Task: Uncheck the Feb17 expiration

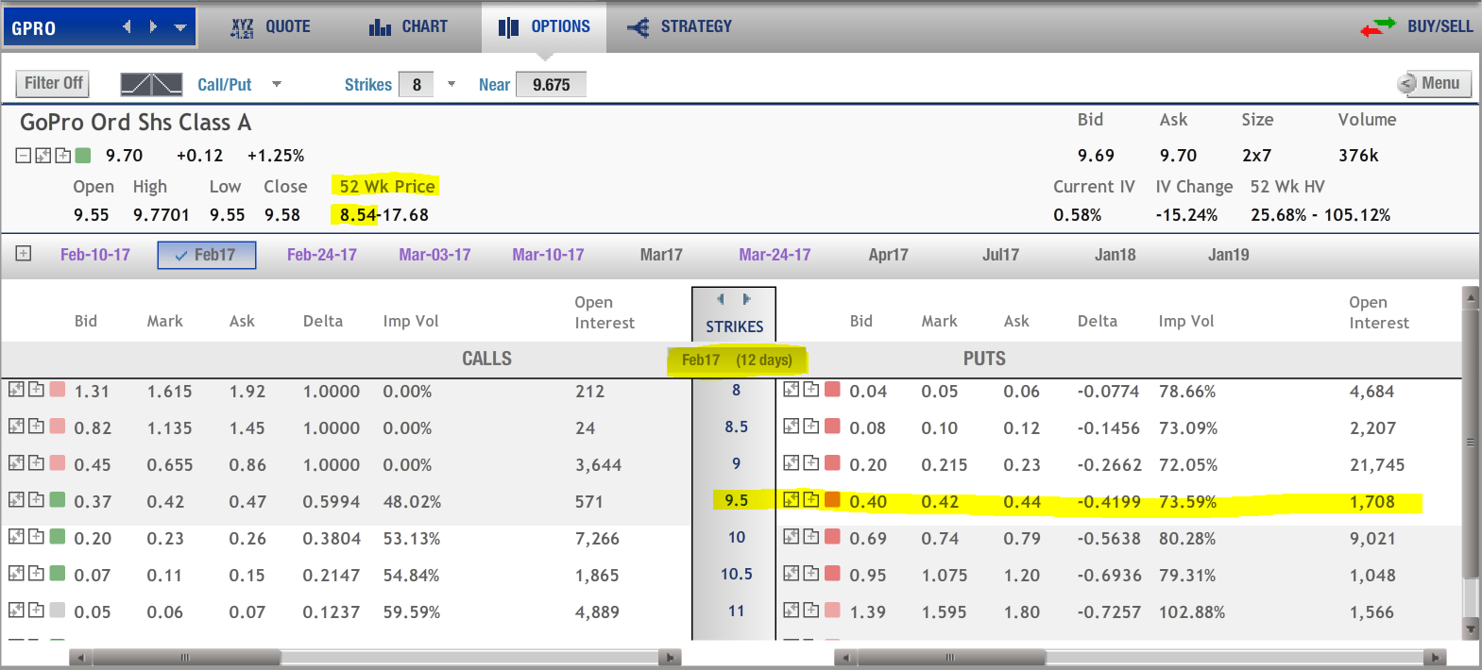Action: [x=206, y=255]
